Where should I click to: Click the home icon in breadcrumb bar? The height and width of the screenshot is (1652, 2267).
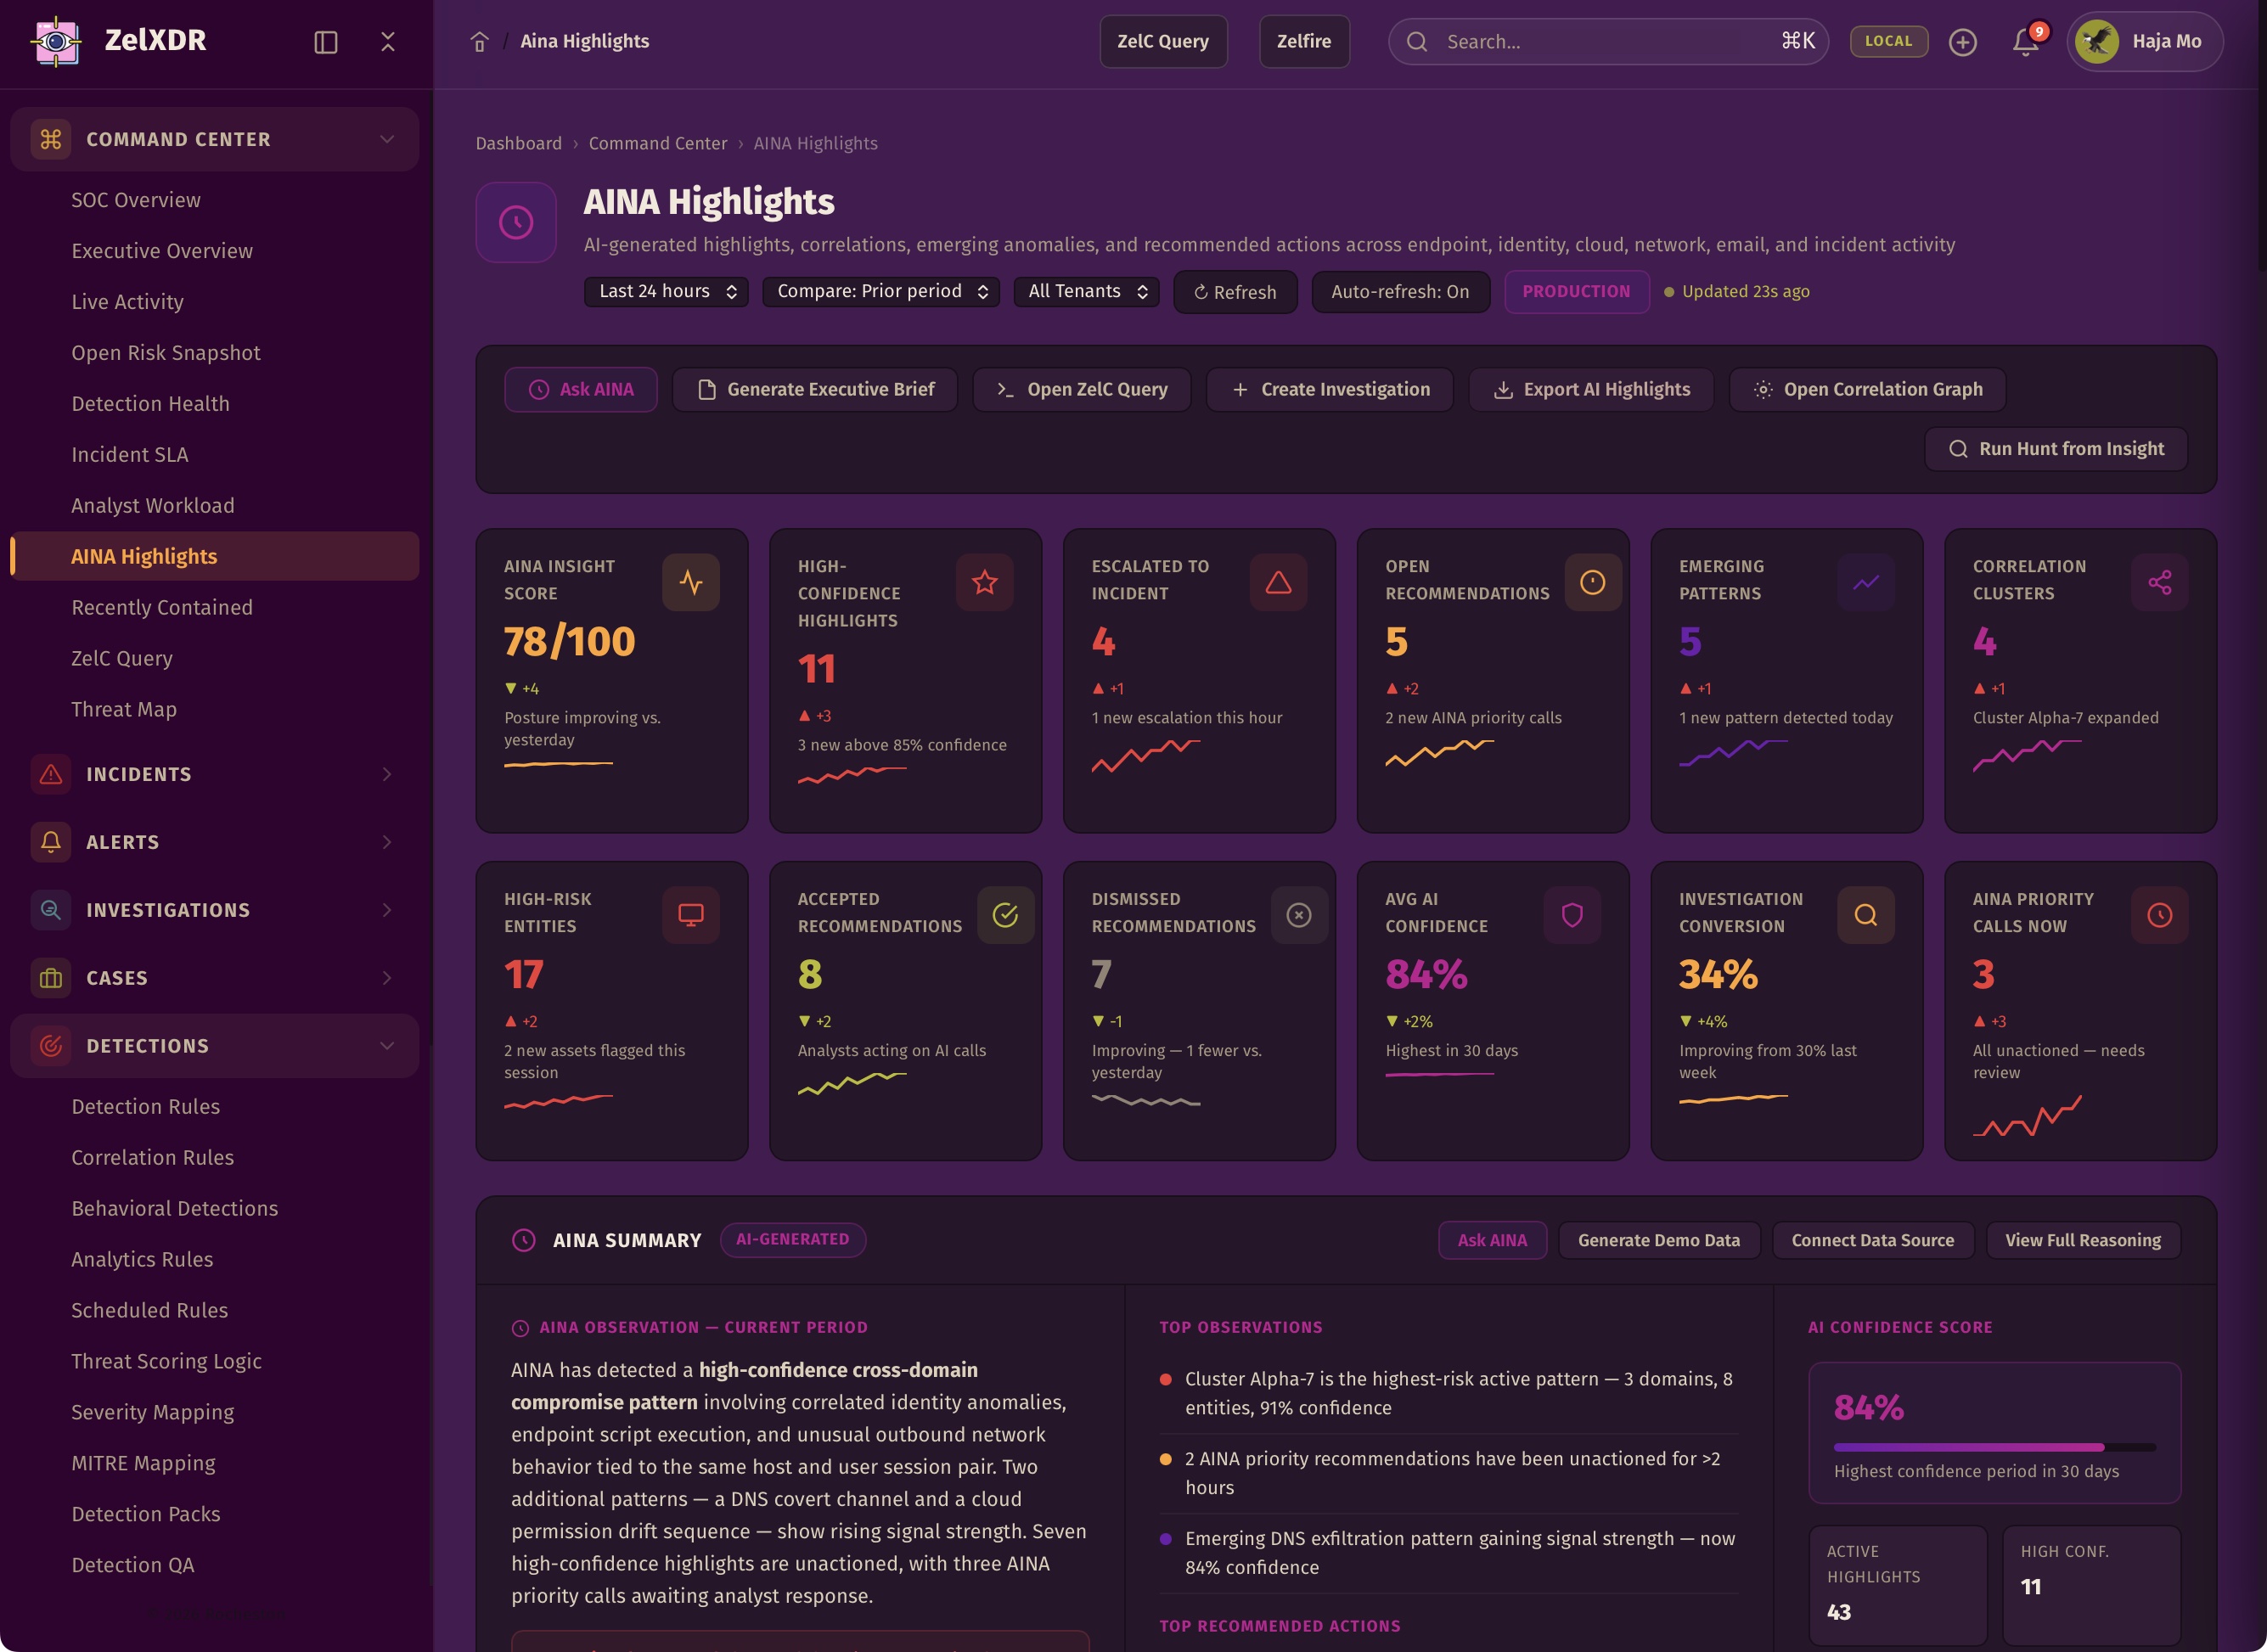[479, 41]
